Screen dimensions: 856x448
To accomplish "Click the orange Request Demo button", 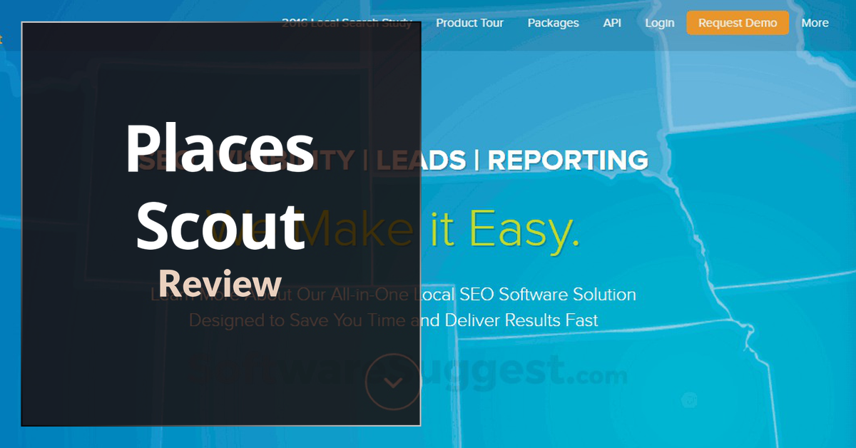I will (738, 23).
